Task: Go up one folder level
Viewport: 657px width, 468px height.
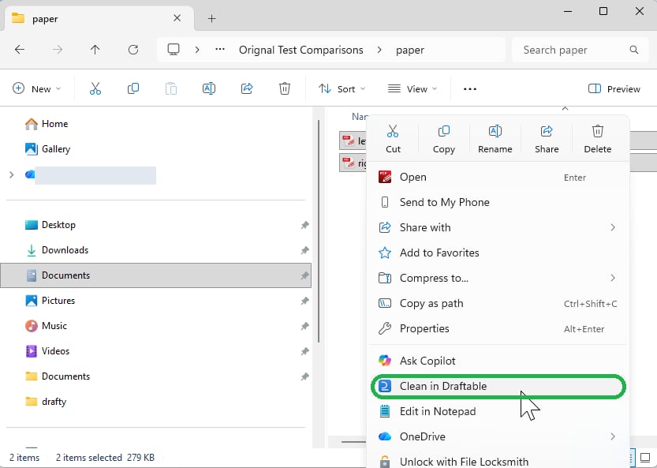Action: (95, 50)
